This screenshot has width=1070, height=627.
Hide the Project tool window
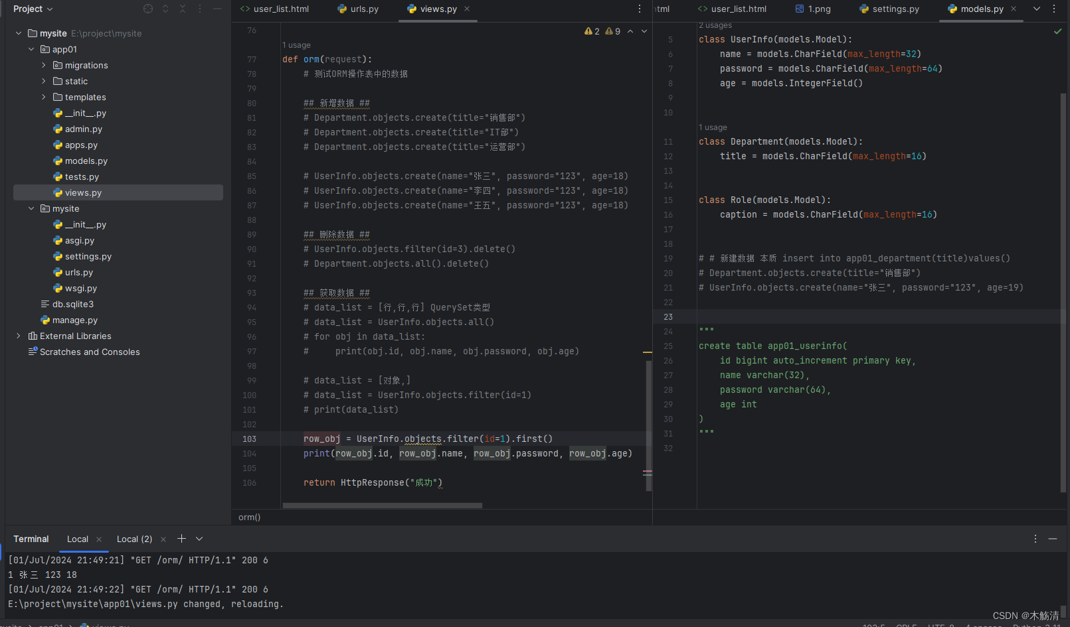(x=217, y=9)
